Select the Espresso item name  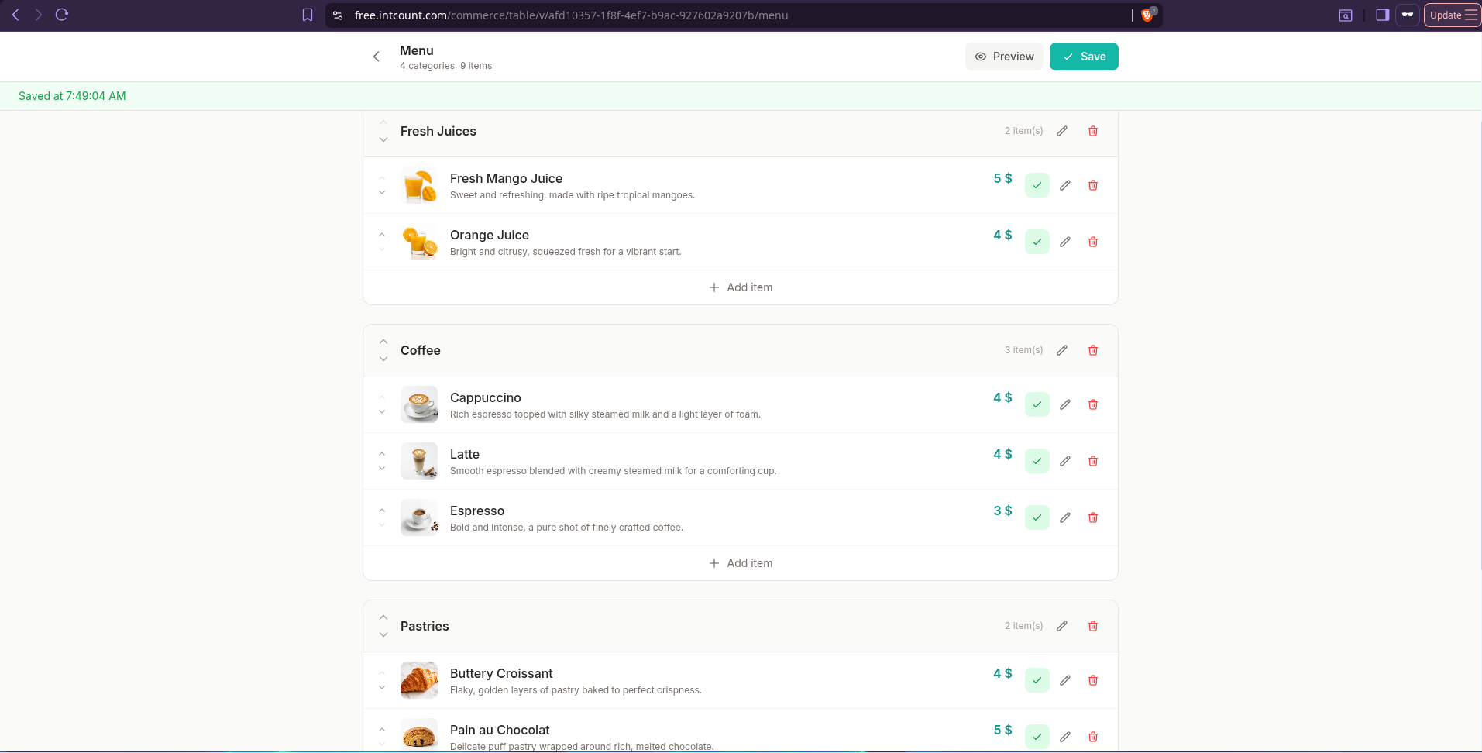pyautogui.click(x=477, y=511)
